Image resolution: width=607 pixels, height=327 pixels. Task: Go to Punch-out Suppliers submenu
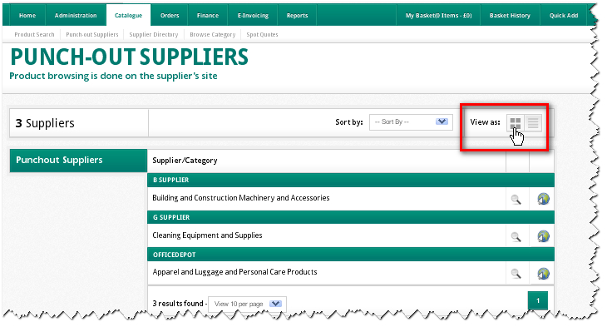coord(92,34)
